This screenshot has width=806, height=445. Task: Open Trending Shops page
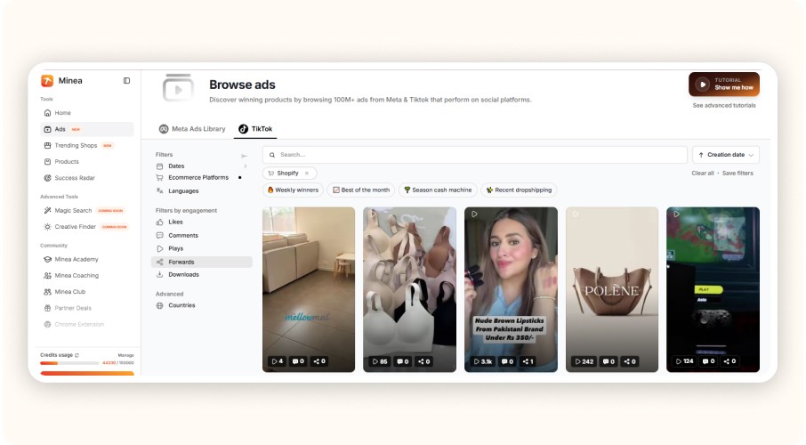point(86,146)
